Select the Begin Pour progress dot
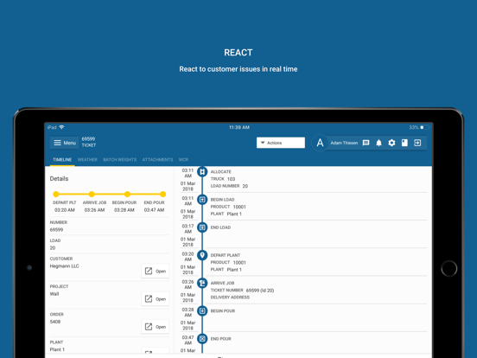This screenshot has width=477, height=358. 127,194
